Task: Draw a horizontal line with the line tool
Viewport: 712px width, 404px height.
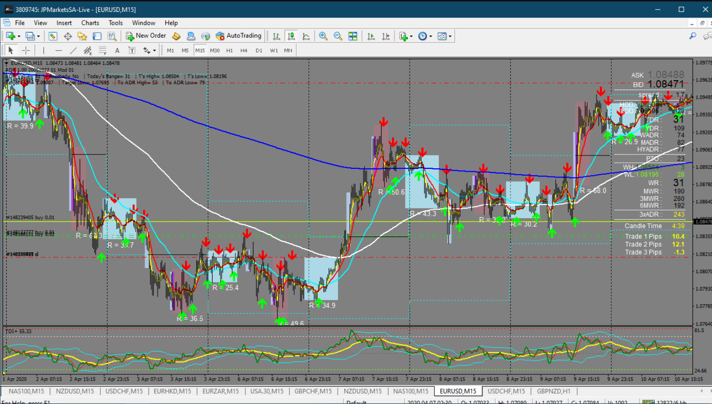Action: point(58,51)
